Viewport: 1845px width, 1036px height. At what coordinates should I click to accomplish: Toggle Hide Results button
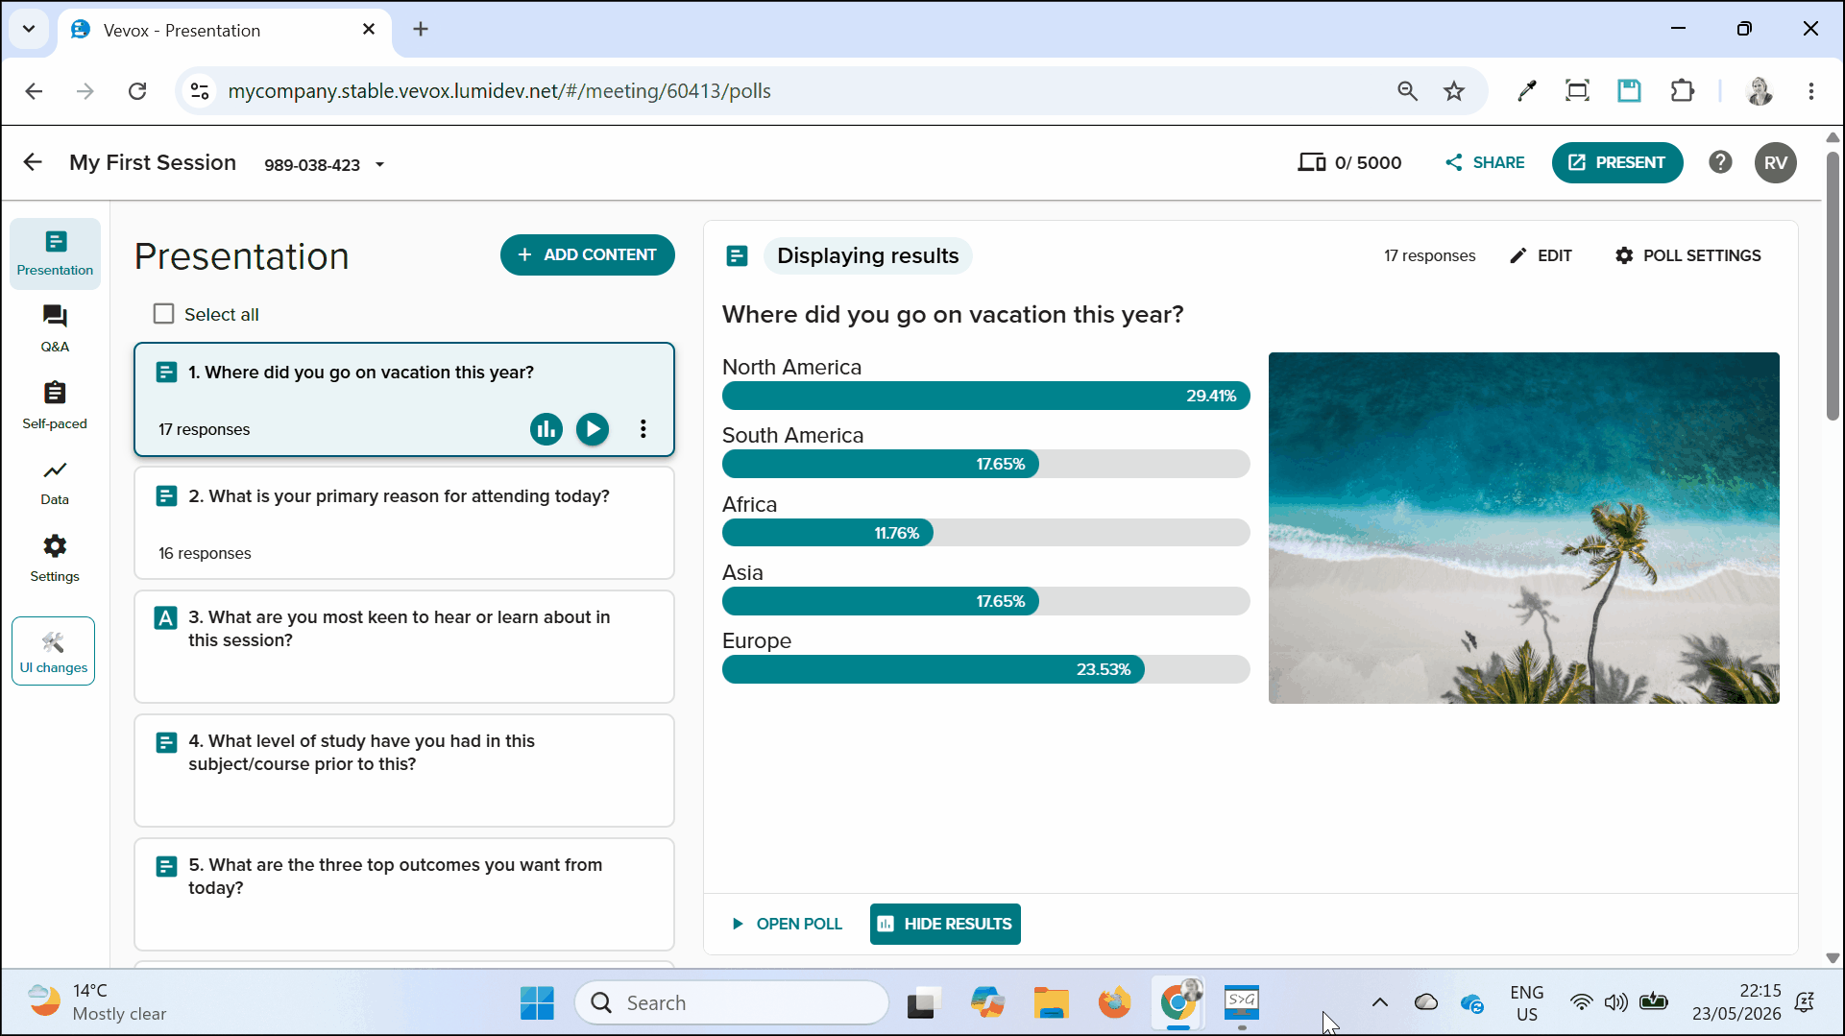coord(945,924)
